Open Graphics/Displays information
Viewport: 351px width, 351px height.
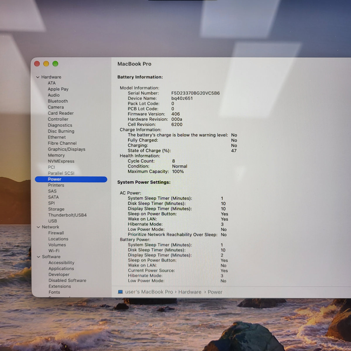[x=67, y=149]
